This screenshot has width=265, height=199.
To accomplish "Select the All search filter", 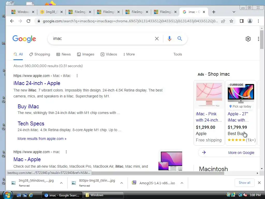I will tap(18, 54).
